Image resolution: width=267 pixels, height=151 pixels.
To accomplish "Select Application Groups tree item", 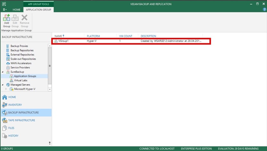I will (25, 76).
